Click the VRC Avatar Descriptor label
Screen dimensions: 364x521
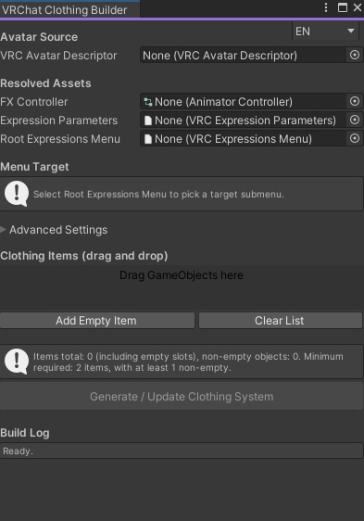tap(58, 56)
